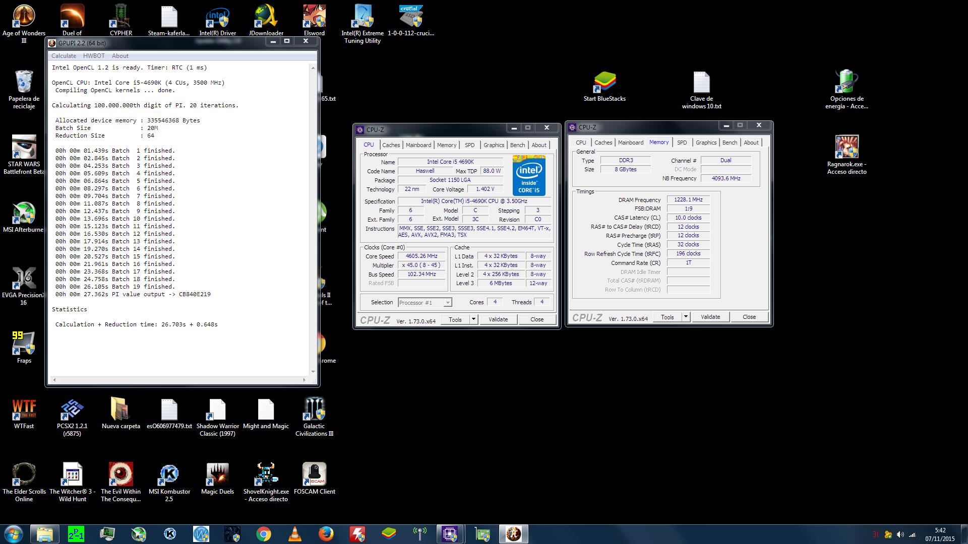Switch to SPD tab in right CPU-Z
The width and height of the screenshot is (968, 544).
pyautogui.click(x=682, y=143)
